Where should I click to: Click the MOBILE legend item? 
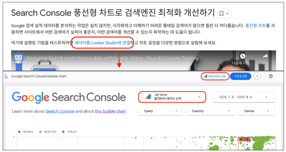[26, 132]
